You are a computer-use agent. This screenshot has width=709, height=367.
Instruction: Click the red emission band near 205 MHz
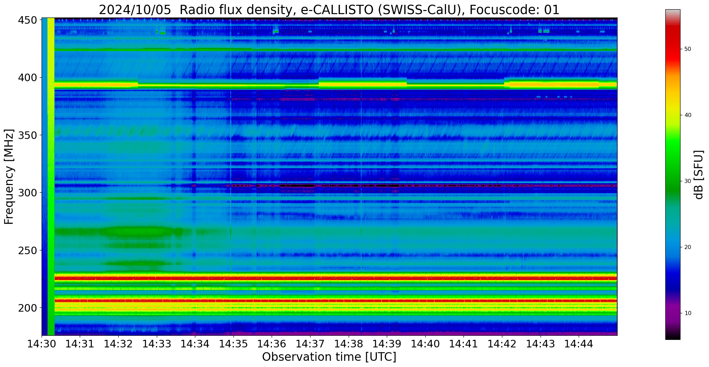click(336, 301)
